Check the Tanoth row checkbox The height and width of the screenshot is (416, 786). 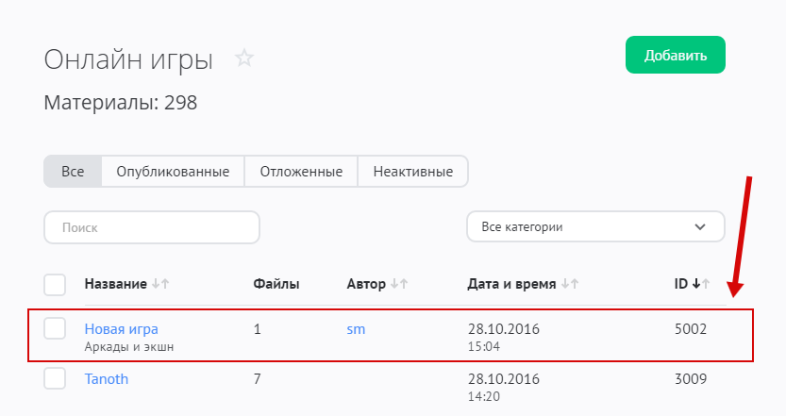click(x=55, y=379)
